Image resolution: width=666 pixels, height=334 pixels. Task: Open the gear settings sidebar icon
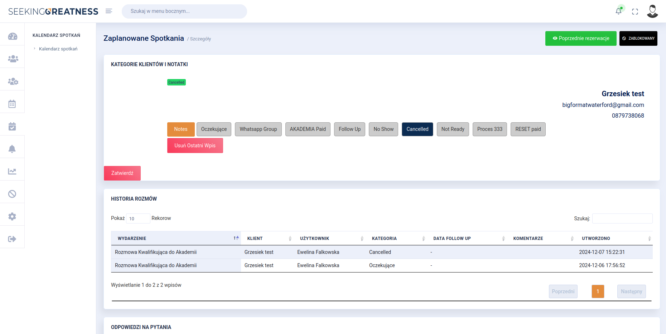[12, 216]
